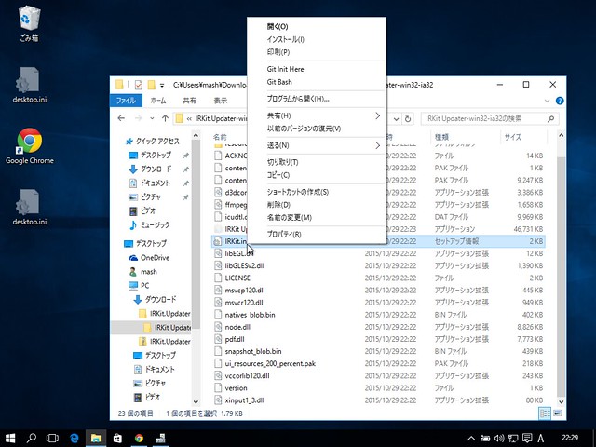Choose 切り取り(T) in context menu

pyautogui.click(x=317, y=162)
